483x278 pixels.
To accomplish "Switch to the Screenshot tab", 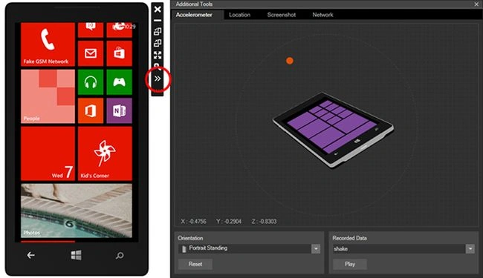I will pos(282,15).
